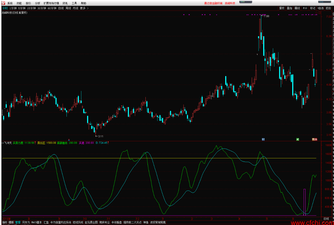This screenshot has width=334, height=225.
Task: Select the 5分钟 timeframe
Action: click(22, 8)
